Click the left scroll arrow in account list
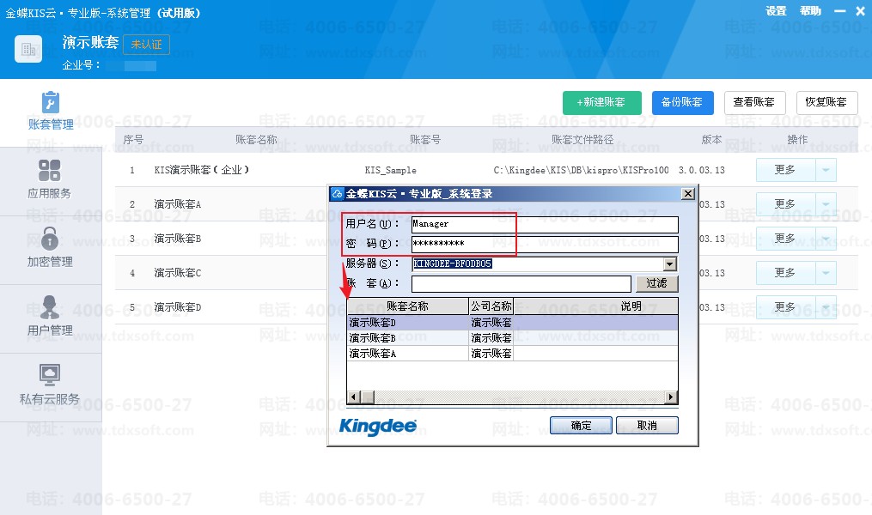The width and height of the screenshot is (872, 515). tap(353, 397)
